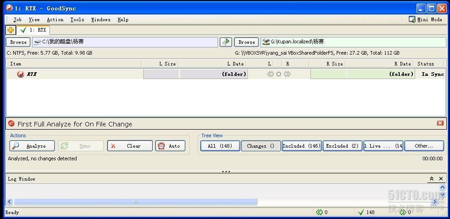Click the green sync direction arrow button
Image resolution: width=450 pixels, height=219 pixels.
(x=226, y=42)
